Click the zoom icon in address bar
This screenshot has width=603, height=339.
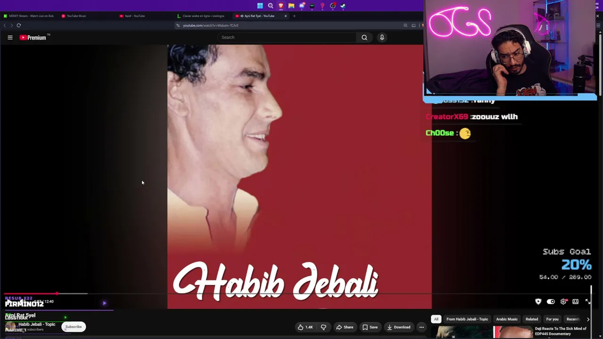[x=405, y=25]
